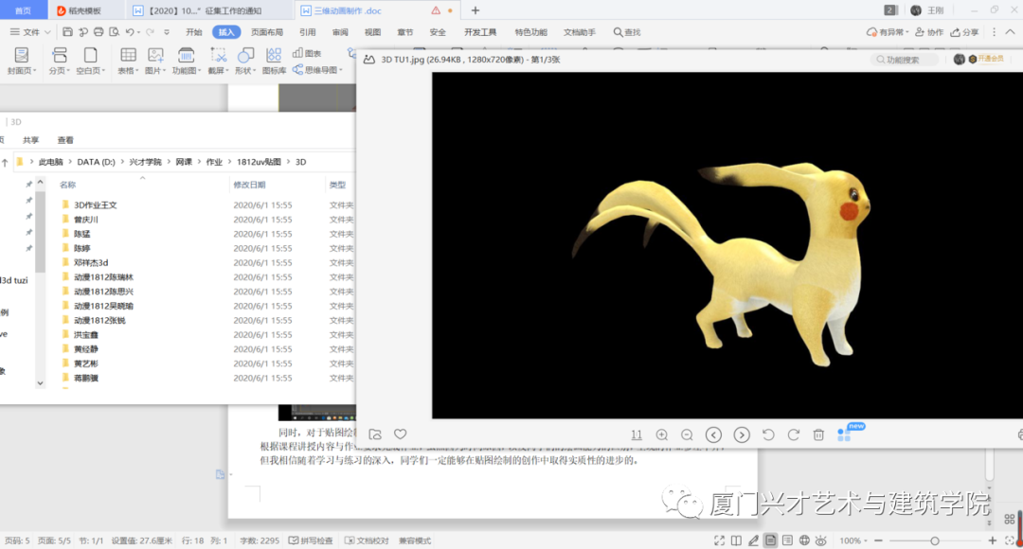Zoom out on the image in viewer

click(x=687, y=434)
